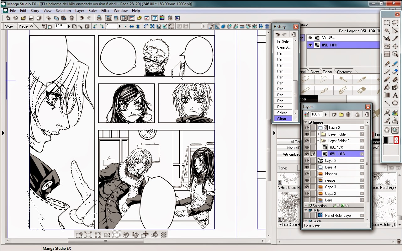This screenshot has height=251, width=402.
Task: Click the rotate-left icon in the page toolbar
Action: 95,26
